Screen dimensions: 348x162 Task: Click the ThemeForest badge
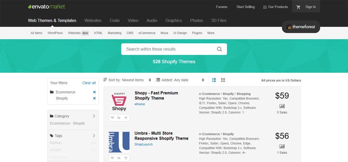pos(301,27)
